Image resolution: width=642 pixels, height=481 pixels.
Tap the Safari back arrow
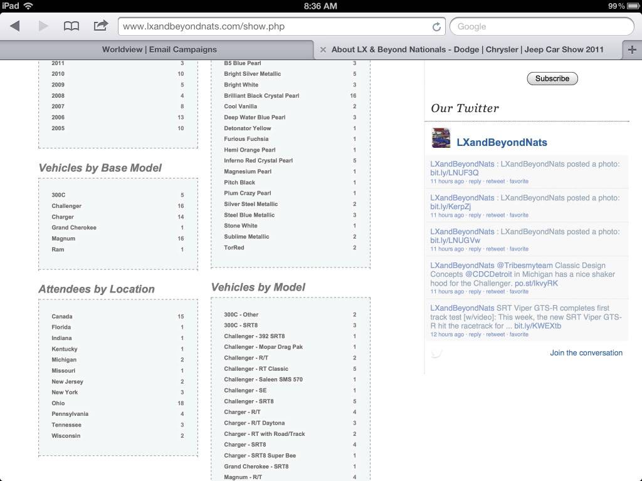click(x=15, y=26)
